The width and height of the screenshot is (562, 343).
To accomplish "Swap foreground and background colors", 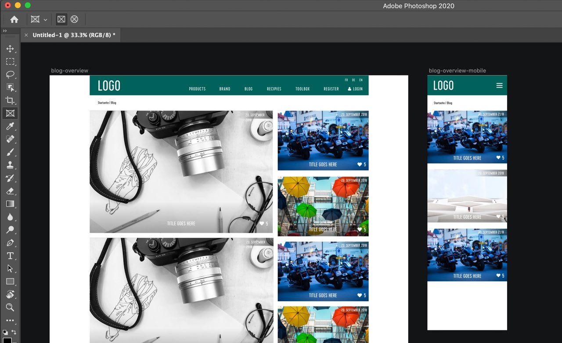I will pos(14,332).
